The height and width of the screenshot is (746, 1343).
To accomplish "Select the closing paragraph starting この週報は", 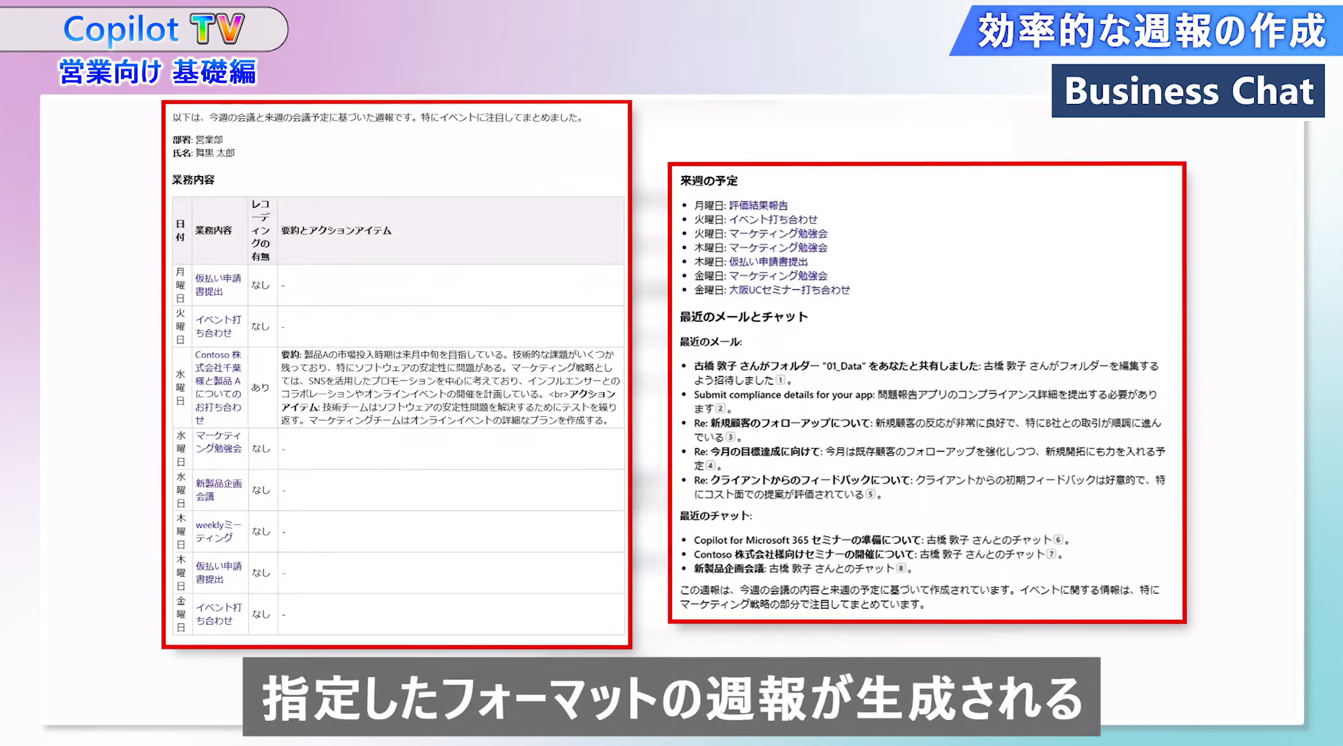I will 920,597.
